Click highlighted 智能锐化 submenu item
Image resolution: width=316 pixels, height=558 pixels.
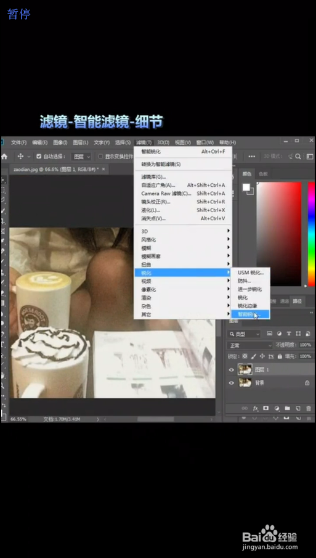click(250, 314)
